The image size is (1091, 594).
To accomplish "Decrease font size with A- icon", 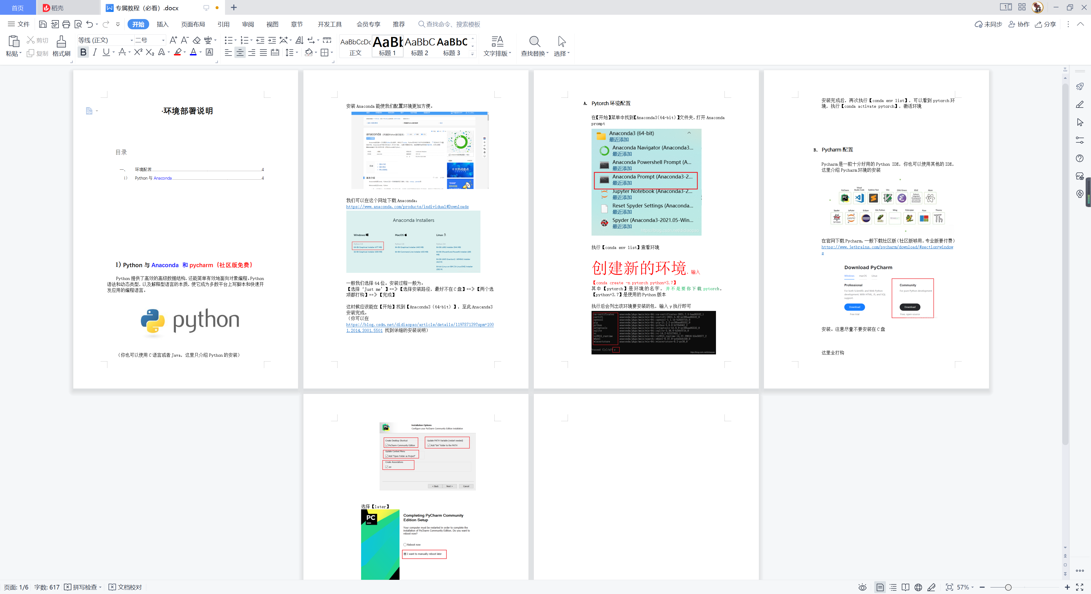I will tap(185, 40).
